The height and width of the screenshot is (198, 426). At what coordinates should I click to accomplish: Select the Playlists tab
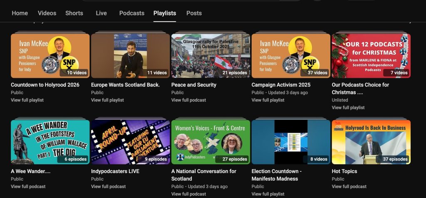[x=165, y=13]
